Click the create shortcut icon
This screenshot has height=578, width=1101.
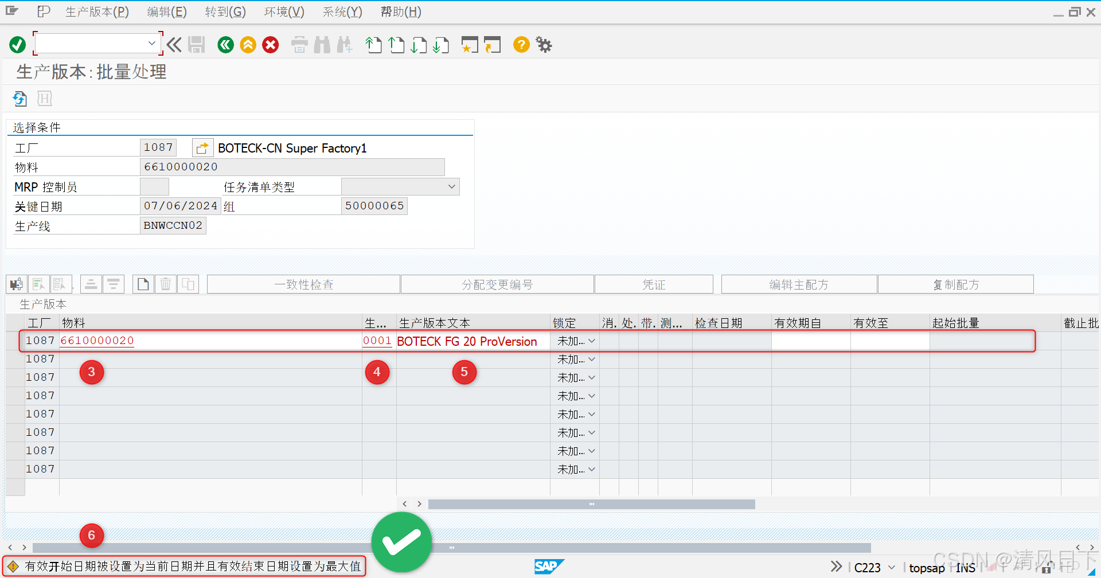(x=492, y=45)
